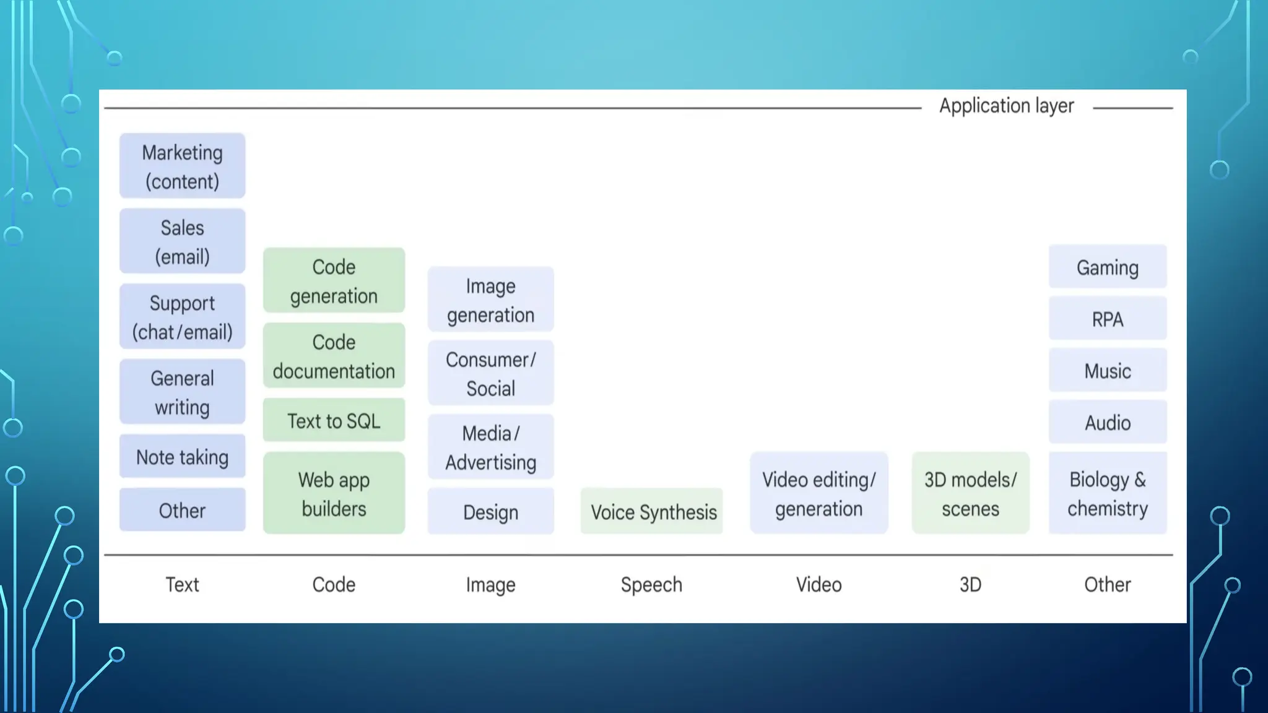
Task: Select the Sales (email) box
Action: [182, 241]
